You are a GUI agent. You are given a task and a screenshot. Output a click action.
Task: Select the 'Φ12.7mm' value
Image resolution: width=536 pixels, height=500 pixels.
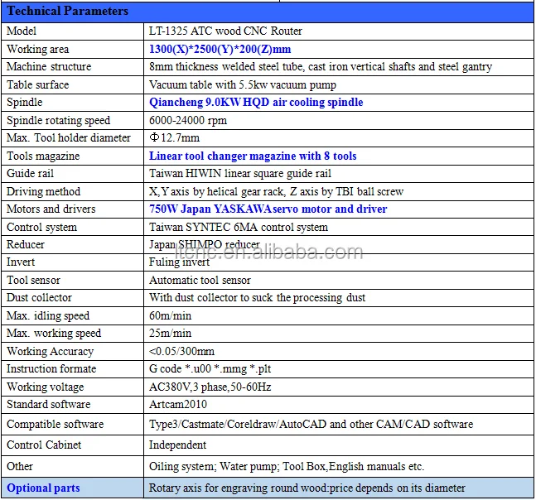click(174, 138)
